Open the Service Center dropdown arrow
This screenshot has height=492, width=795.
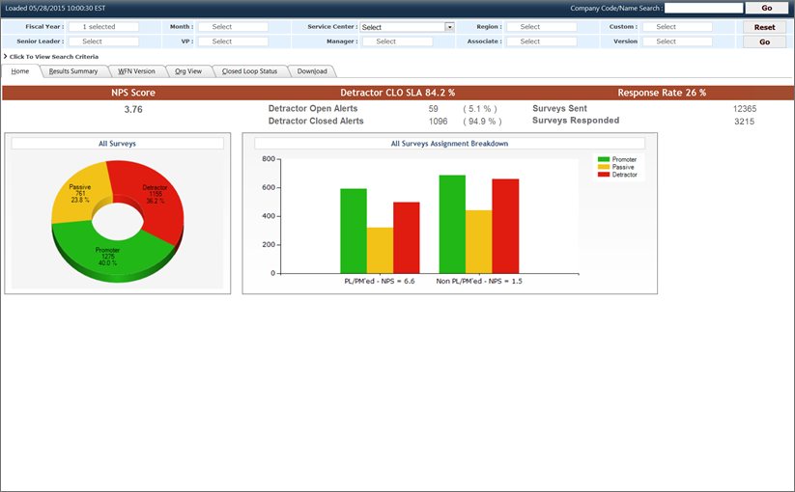coord(449,27)
